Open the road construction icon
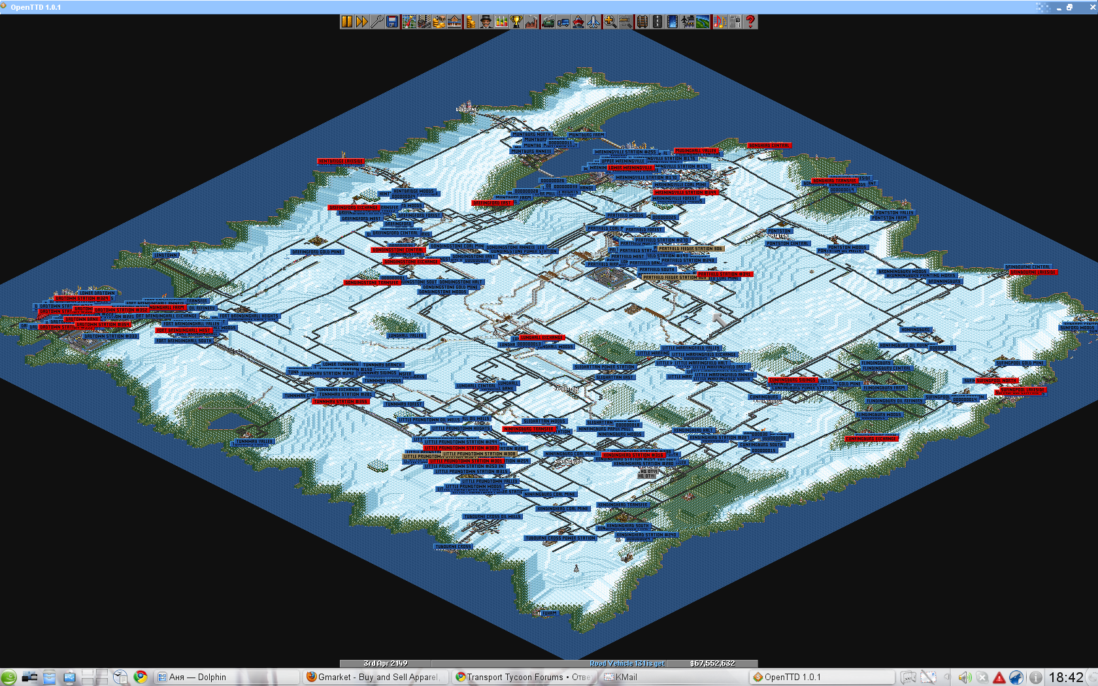 tap(657, 22)
